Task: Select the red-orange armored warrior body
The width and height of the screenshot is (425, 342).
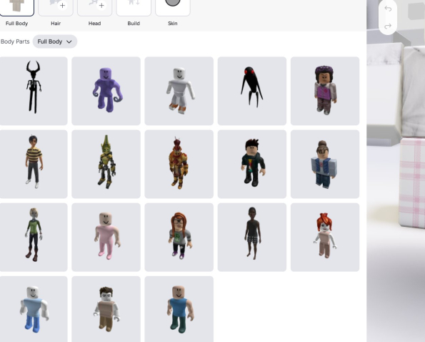Action: click(179, 164)
